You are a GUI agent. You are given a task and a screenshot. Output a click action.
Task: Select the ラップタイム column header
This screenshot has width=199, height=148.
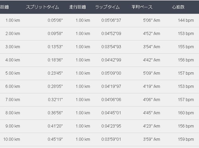click(107, 7)
